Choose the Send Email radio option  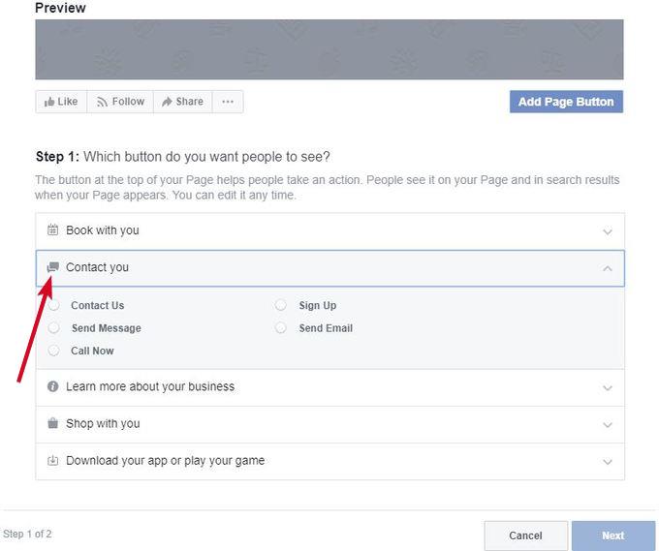281,328
